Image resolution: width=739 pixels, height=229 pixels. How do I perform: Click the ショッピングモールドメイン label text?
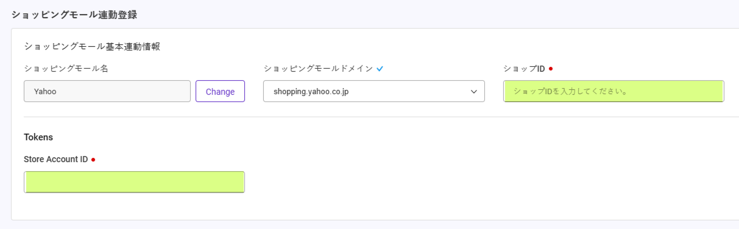tap(318, 69)
